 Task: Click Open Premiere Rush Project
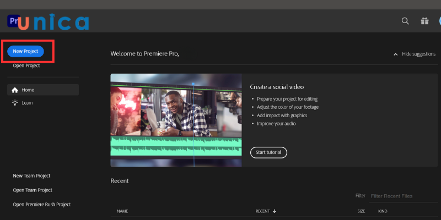[x=42, y=205]
